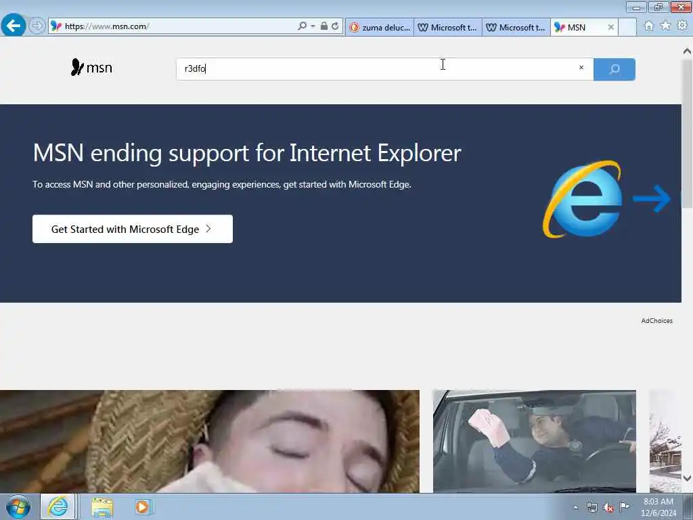This screenshot has width=693, height=520.
Task: Minimize the Internet Explorer window
Action: click(636, 7)
